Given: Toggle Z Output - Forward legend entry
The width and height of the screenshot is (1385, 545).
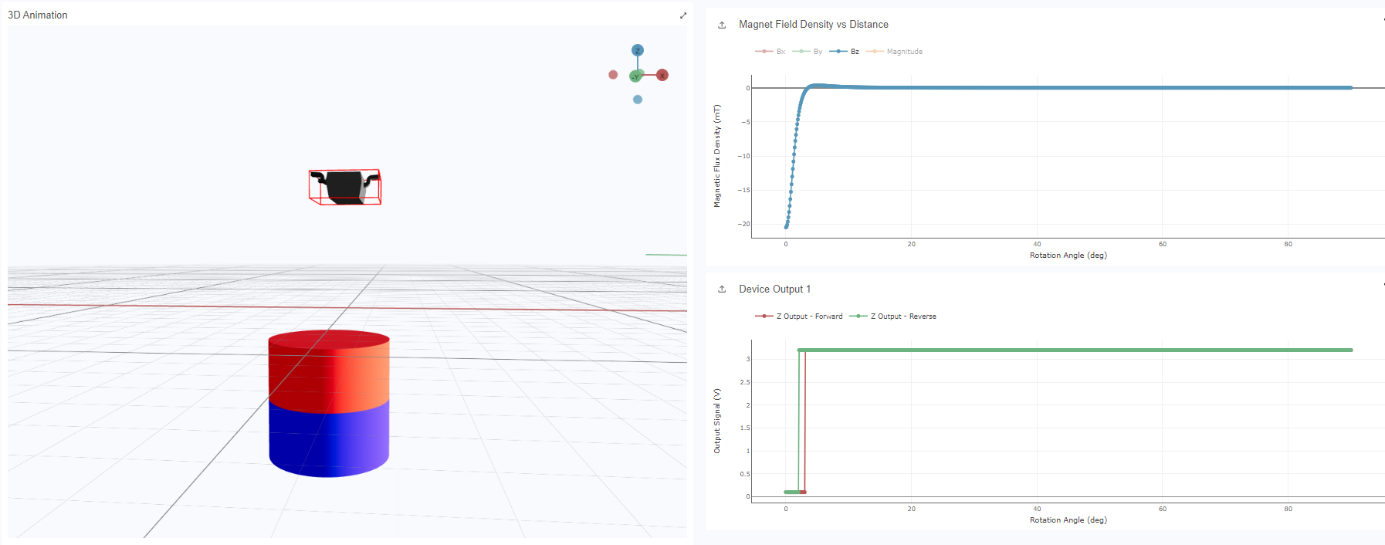Looking at the screenshot, I should coord(800,317).
